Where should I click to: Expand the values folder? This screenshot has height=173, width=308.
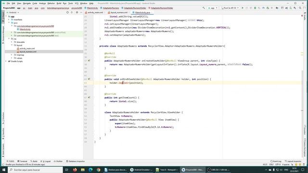pos(12,58)
